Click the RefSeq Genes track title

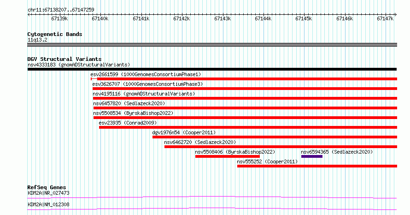[x=47, y=187]
